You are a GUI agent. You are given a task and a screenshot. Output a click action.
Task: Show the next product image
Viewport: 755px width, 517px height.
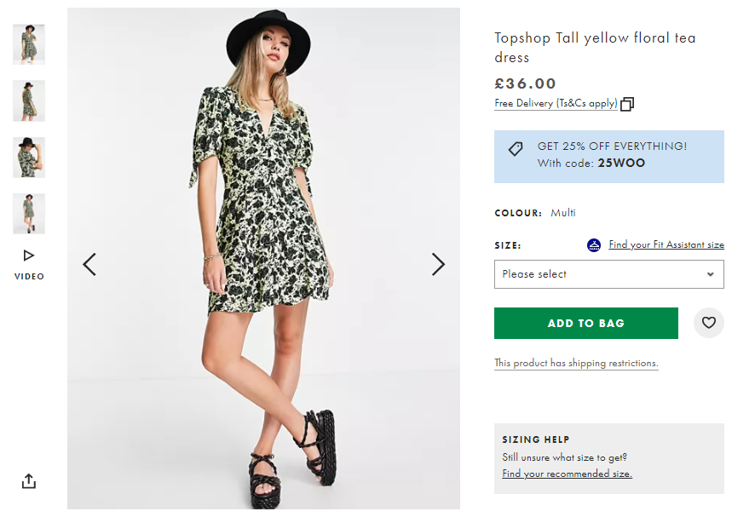coord(438,264)
